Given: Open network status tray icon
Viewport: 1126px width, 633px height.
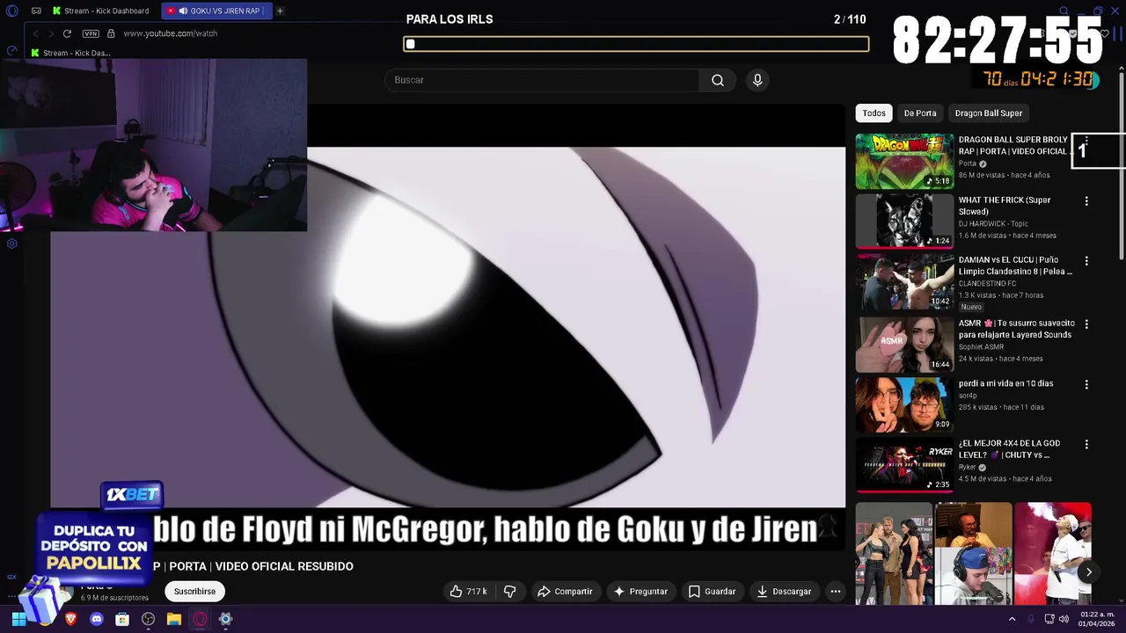Looking at the screenshot, I should tap(1049, 619).
